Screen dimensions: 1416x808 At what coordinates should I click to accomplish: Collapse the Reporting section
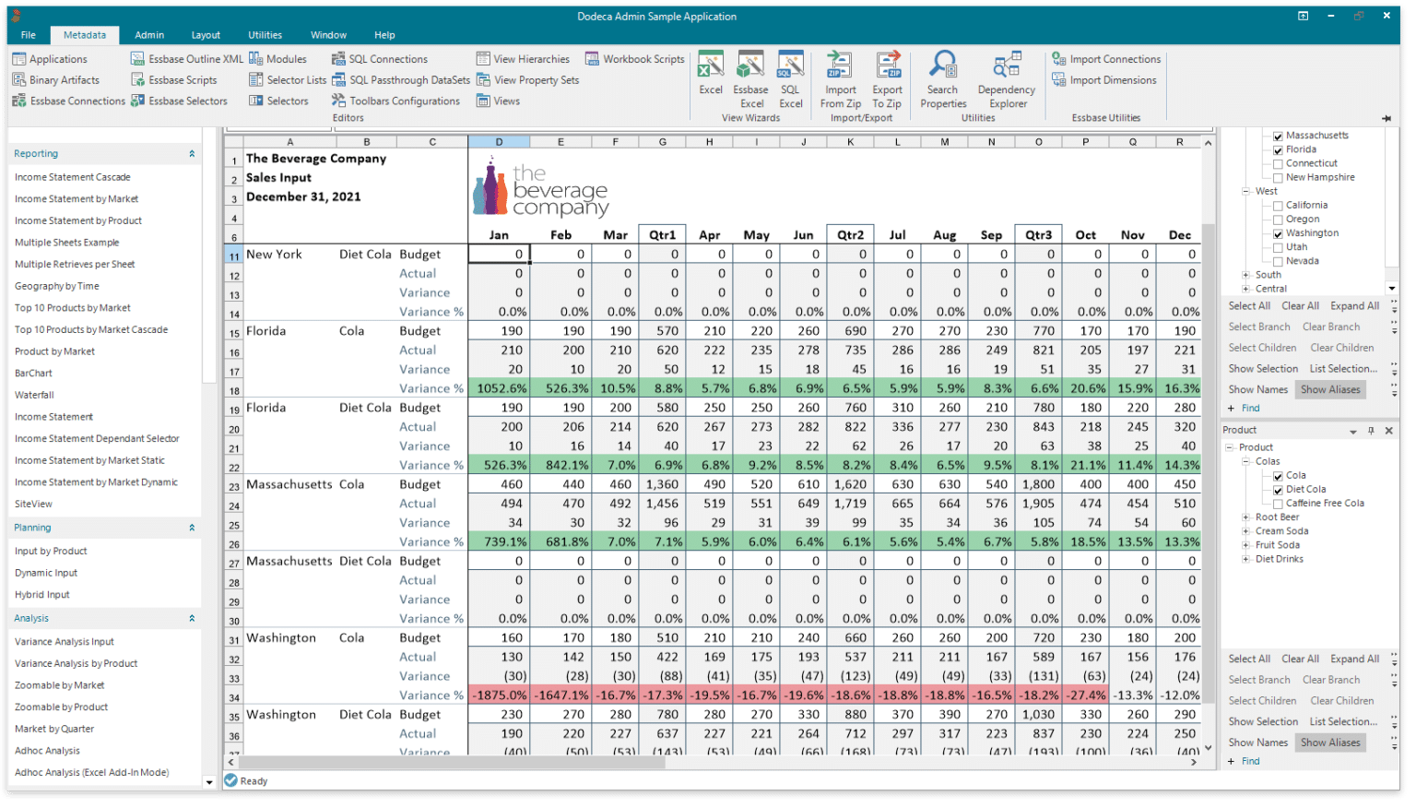[x=193, y=153]
